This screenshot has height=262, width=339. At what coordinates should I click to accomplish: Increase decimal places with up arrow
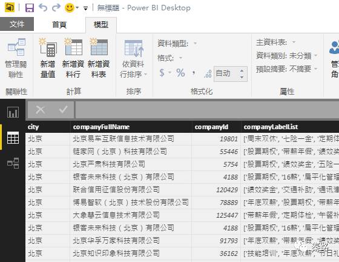[242, 70]
